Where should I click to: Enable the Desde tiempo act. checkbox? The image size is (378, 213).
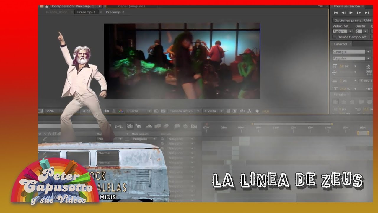(334, 37)
